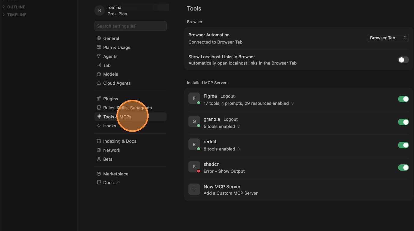Click the Tab arrow icon

pos(99,65)
